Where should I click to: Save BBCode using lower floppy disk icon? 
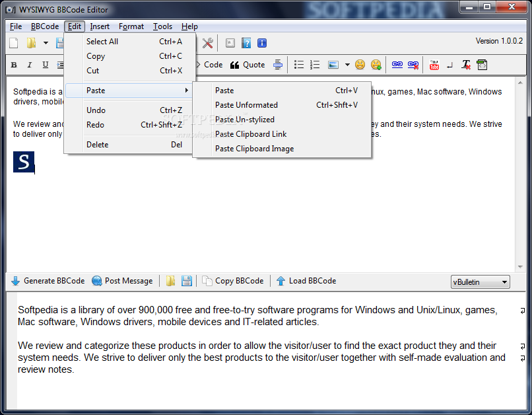pos(187,281)
